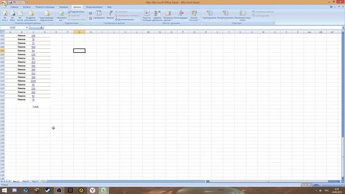
Task: Save the workbook via Quick Access toolbar
Action: click(x=10, y=2)
